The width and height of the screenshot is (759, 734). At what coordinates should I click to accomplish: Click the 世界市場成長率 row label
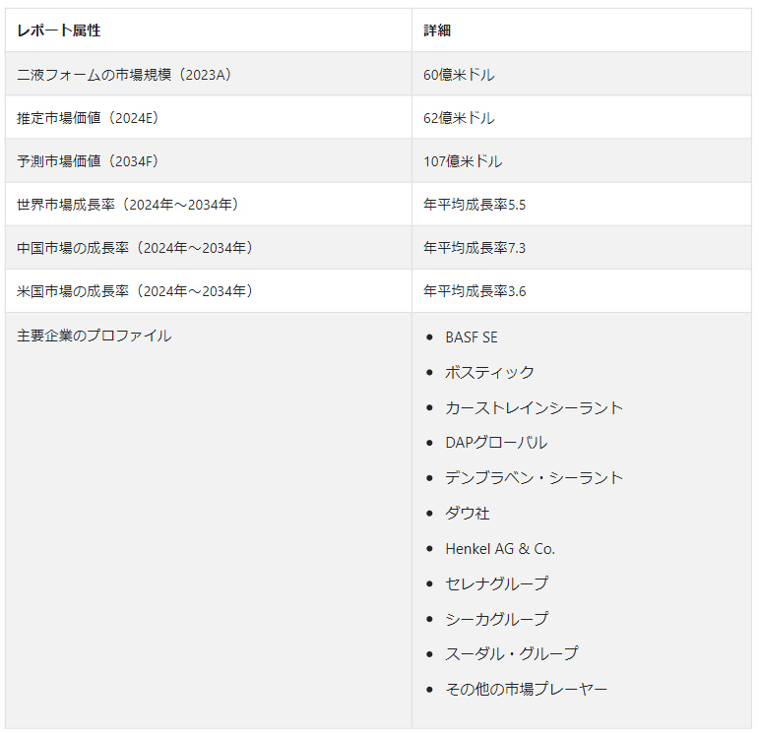pos(128,205)
